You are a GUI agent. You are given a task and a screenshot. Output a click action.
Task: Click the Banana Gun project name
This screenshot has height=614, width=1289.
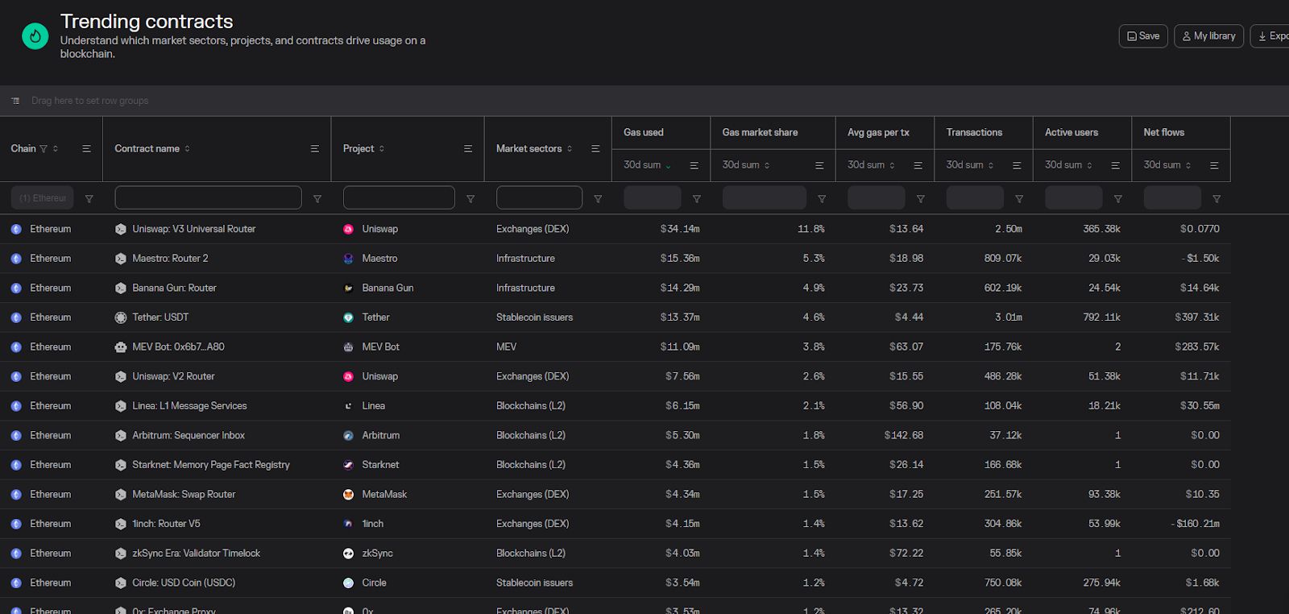388,288
